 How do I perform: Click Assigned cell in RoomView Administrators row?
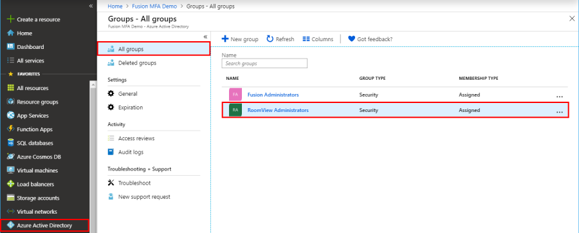click(x=470, y=110)
